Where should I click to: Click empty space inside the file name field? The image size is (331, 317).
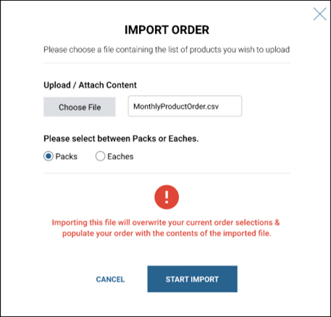pyautogui.click(x=230, y=106)
